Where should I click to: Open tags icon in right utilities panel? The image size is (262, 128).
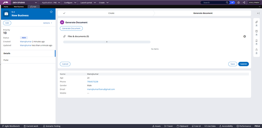(256, 50)
